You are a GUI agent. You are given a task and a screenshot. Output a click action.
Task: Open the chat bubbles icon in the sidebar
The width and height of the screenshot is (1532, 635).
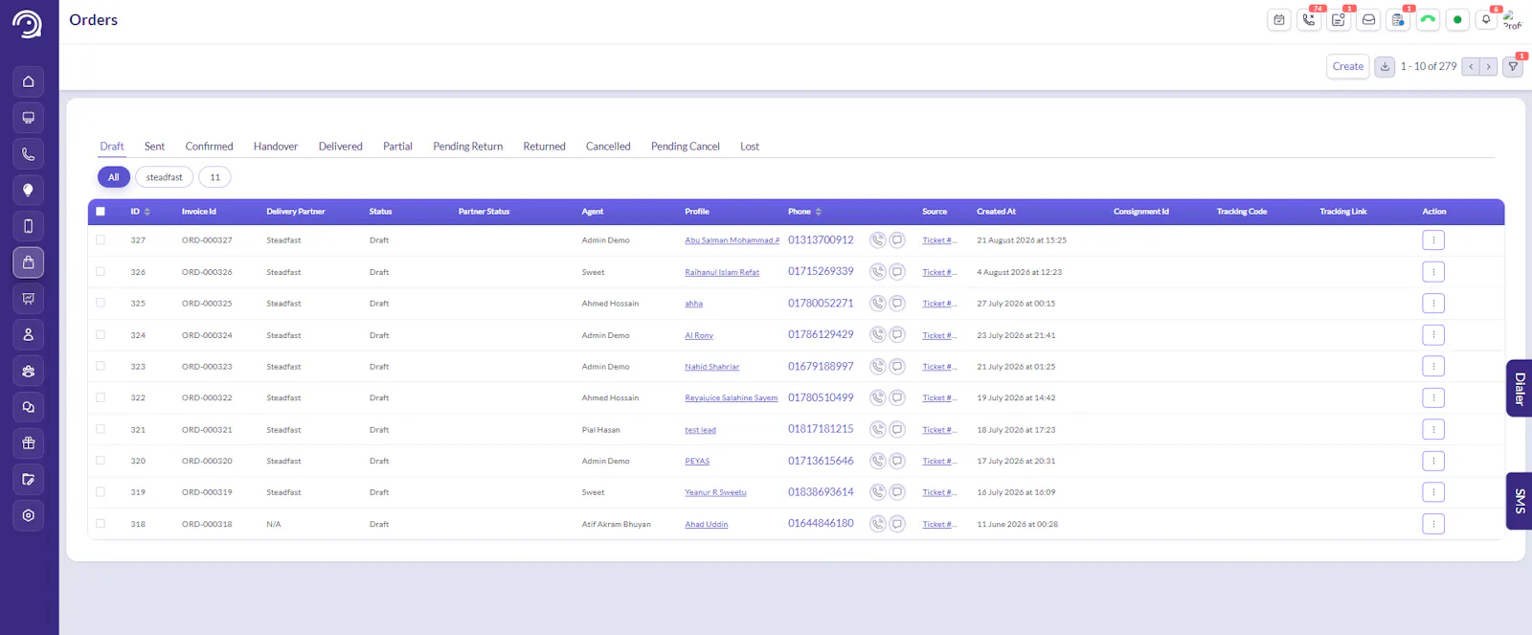tap(28, 407)
